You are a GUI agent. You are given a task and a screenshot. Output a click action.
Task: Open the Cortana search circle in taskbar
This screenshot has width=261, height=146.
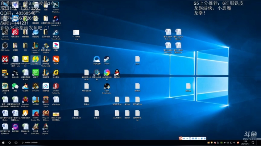9,142
